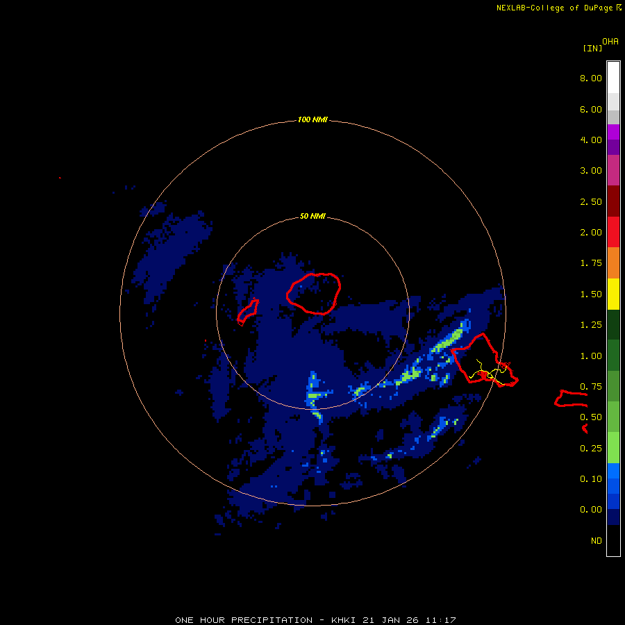The image size is (625, 625).
Task: Click the 0.50 legend value
Action: pos(591,417)
